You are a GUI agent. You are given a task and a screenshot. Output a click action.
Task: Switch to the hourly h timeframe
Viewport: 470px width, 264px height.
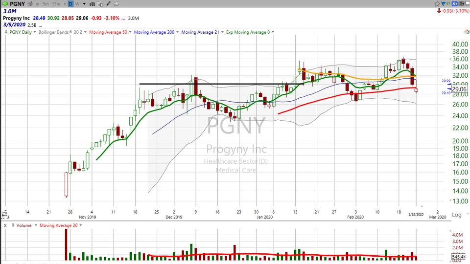pyautogui.click(x=65, y=4)
